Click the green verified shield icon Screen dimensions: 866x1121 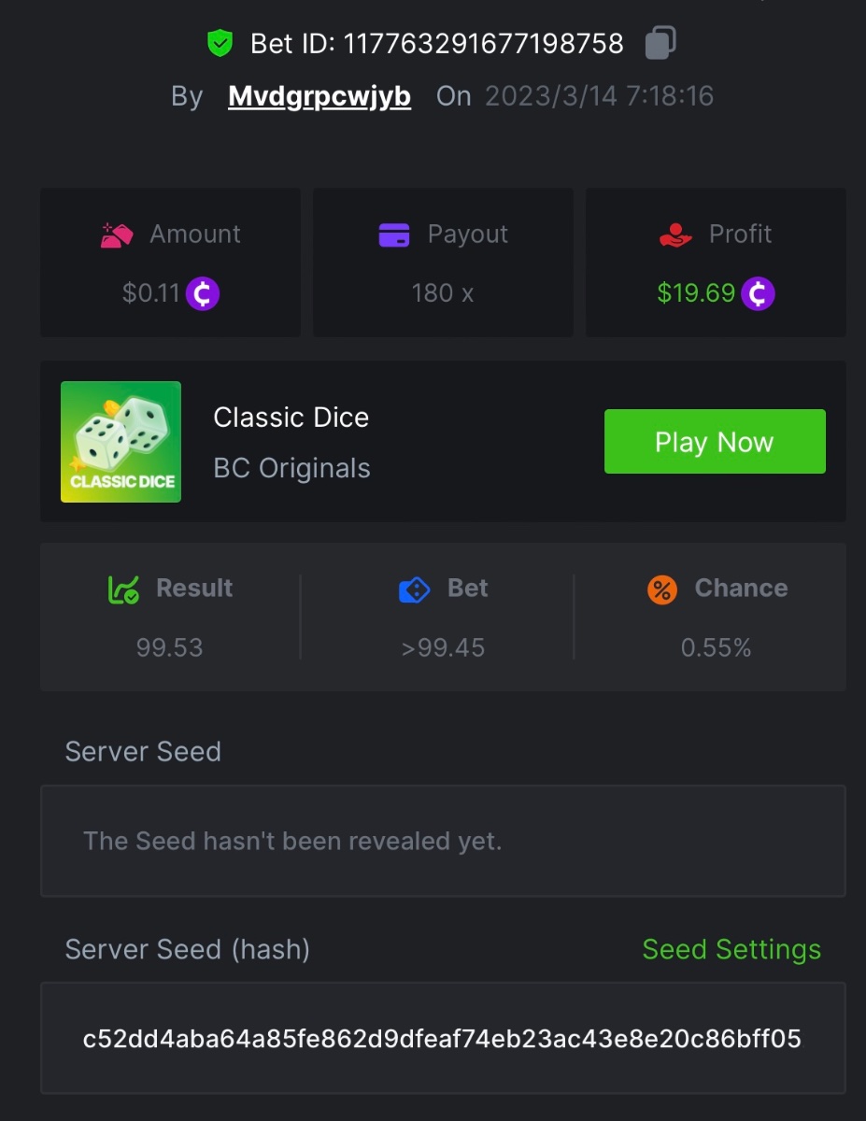pyautogui.click(x=220, y=43)
